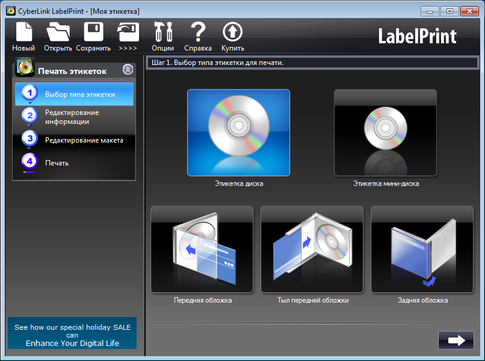Click the LabelPrint disc icon in sidebar header

pos(25,68)
